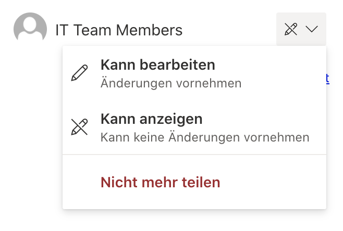Toggle the permission dropdown for IT Team Members
Screen dimensions: 343x231
pos(301,30)
